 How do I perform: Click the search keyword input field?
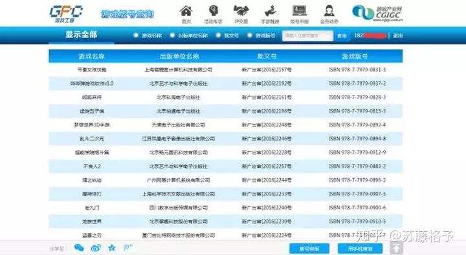point(307,36)
